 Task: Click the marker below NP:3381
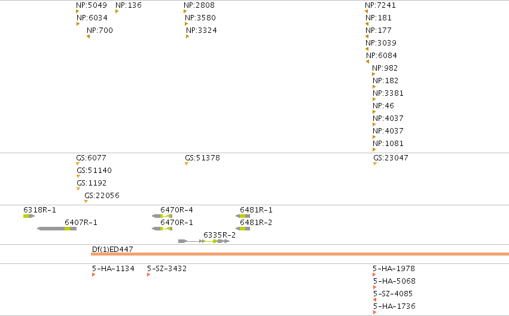374,99
